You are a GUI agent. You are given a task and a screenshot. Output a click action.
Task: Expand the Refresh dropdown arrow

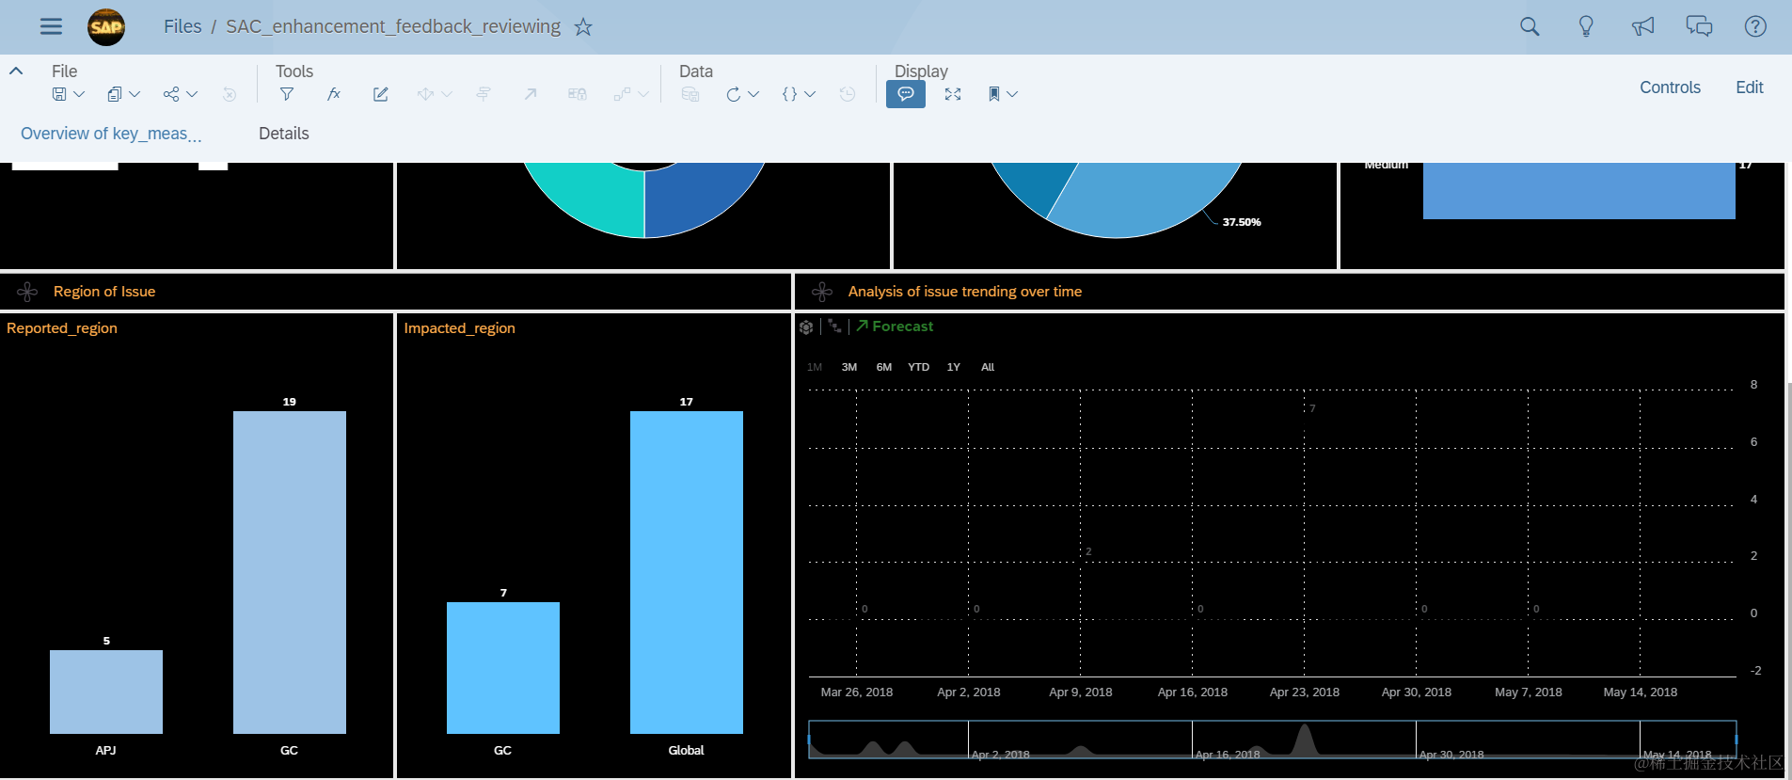753,94
